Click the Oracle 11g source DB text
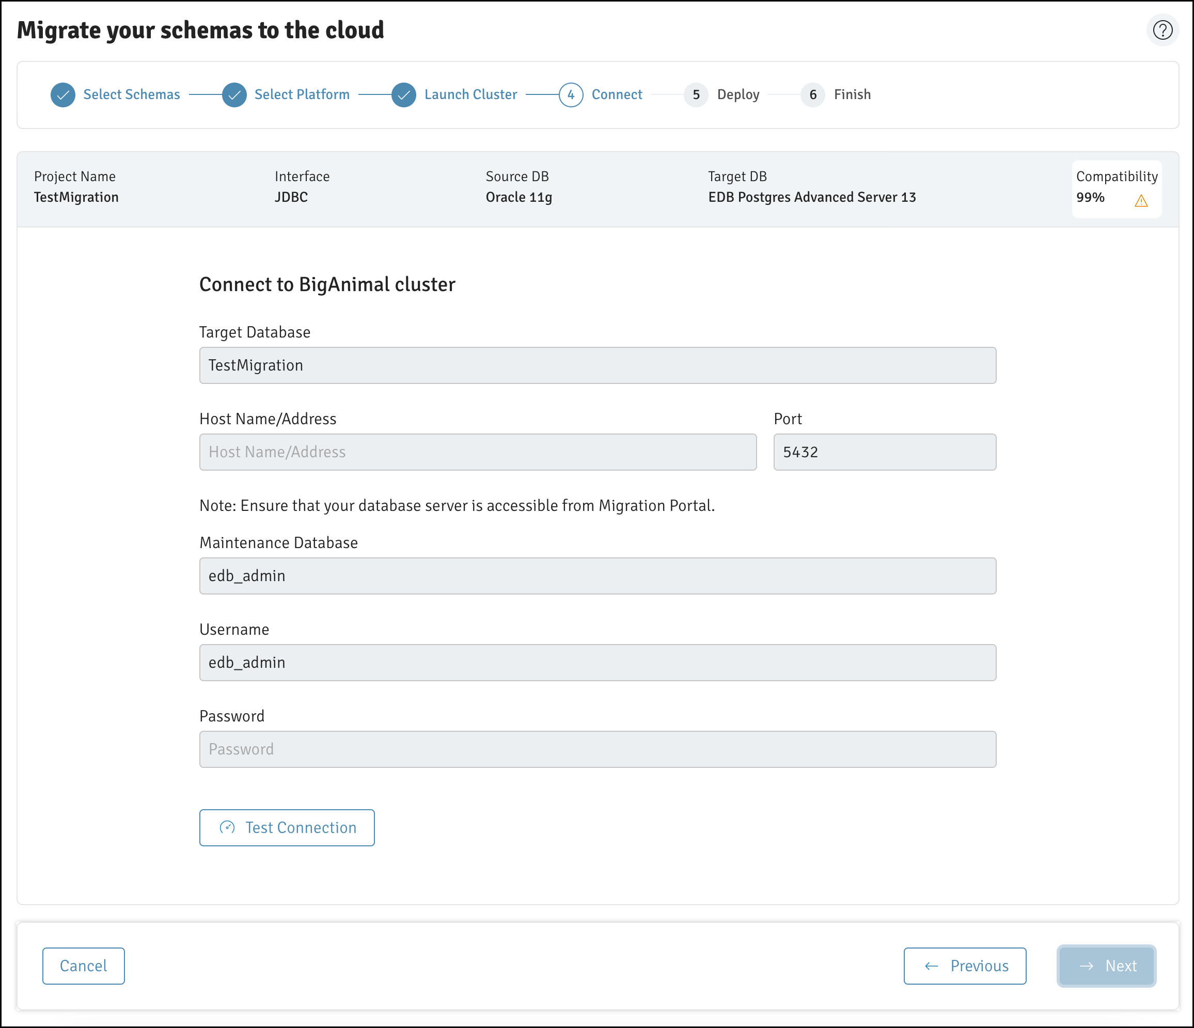 point(519,198)
